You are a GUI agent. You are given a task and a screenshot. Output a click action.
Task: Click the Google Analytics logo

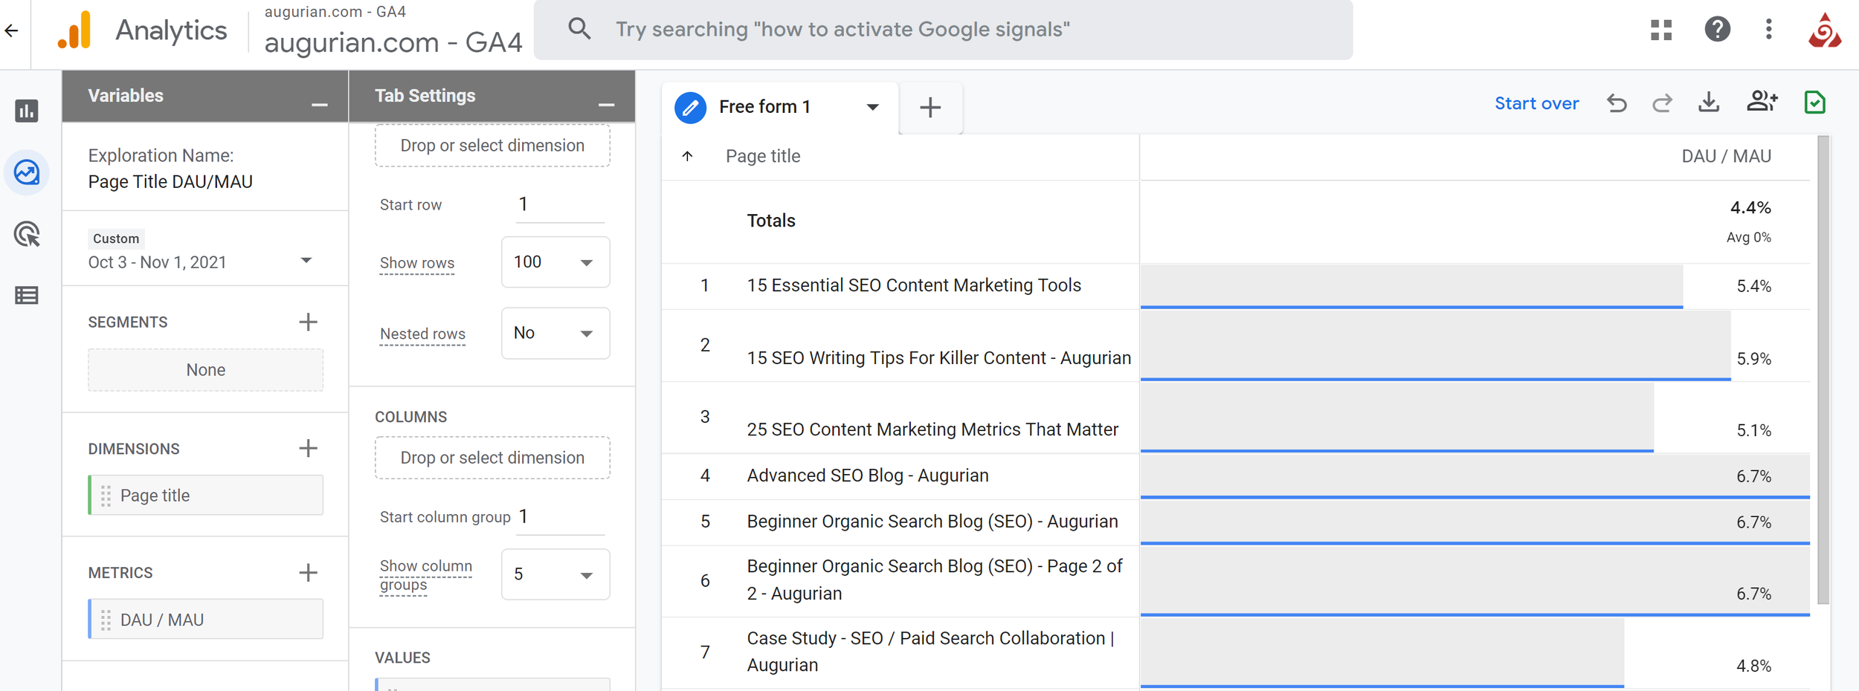pos(74,30)
